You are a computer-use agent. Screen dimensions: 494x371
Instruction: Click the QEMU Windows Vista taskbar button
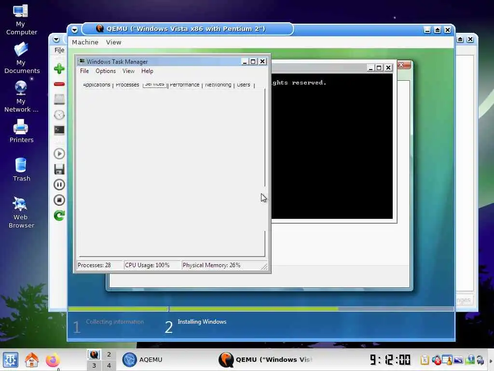[266, 359]
